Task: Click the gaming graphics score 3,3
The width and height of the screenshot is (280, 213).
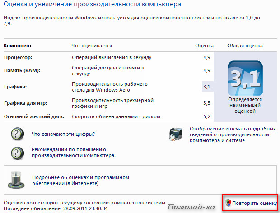Action: [207, 103]
